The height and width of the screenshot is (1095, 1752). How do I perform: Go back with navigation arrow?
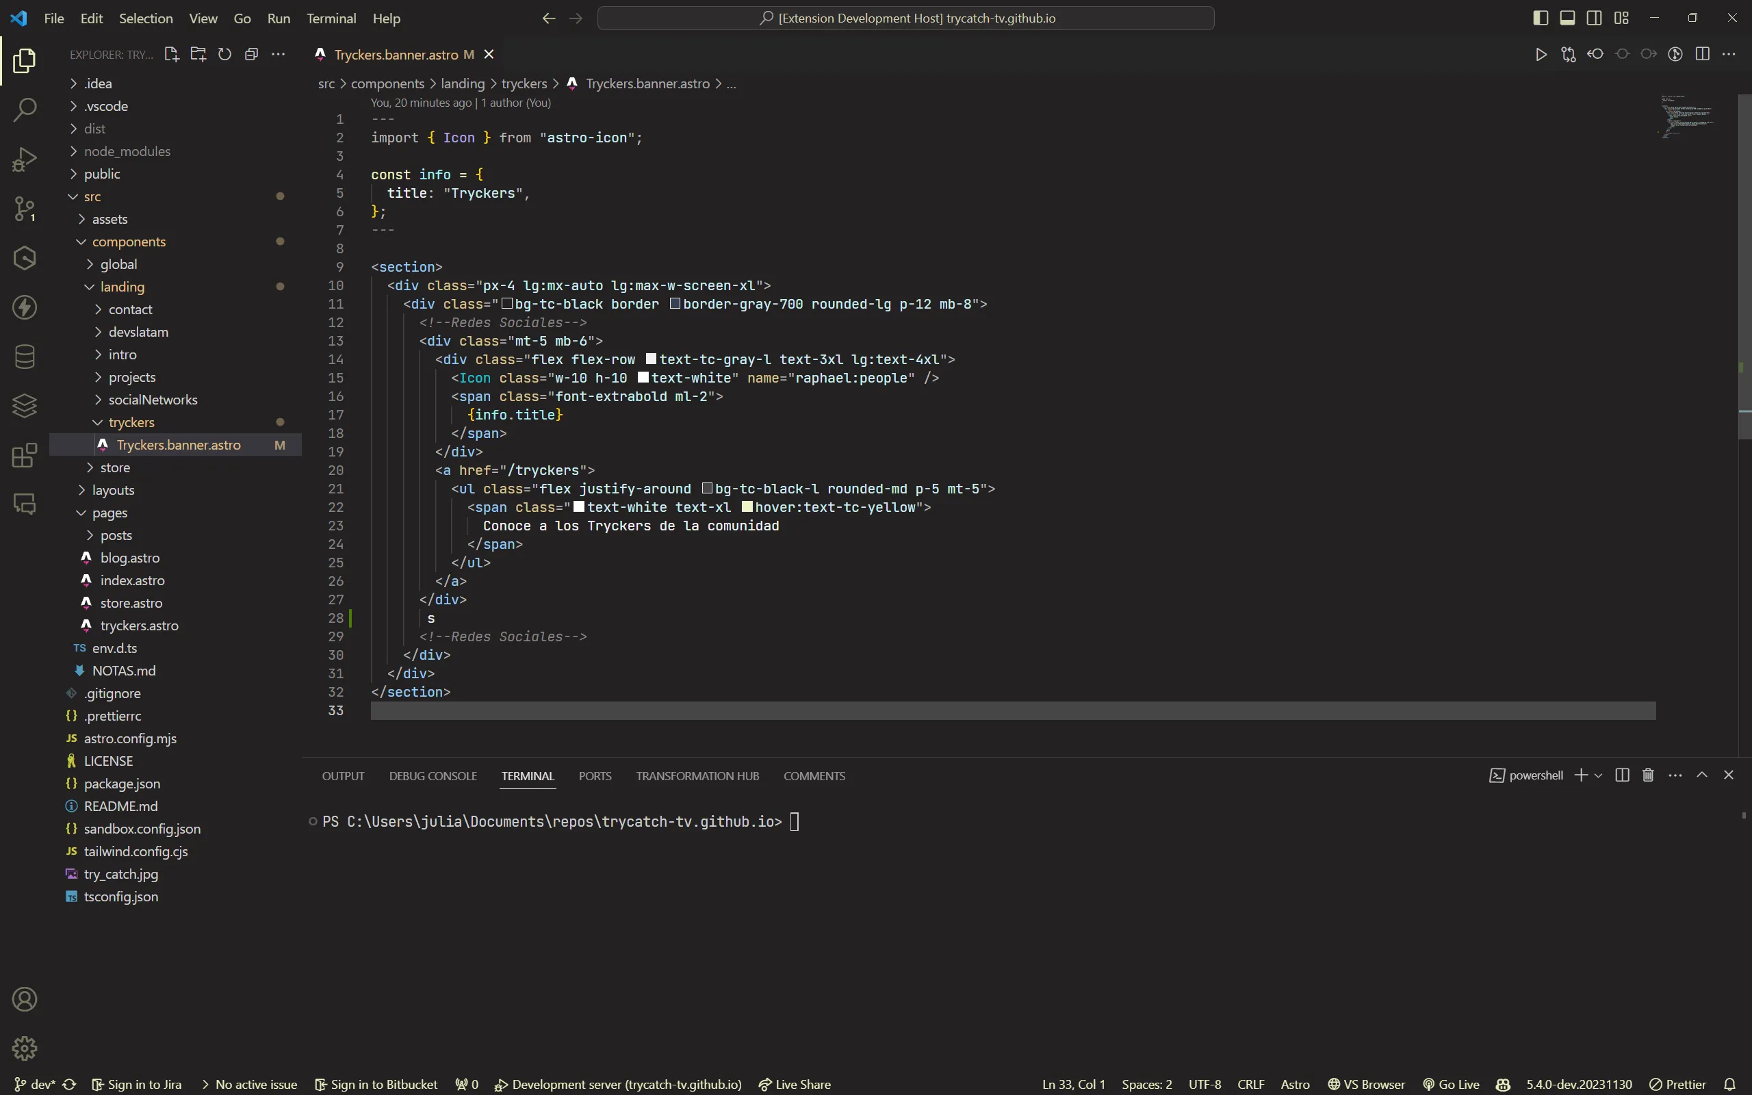click(x=549, y=18)
